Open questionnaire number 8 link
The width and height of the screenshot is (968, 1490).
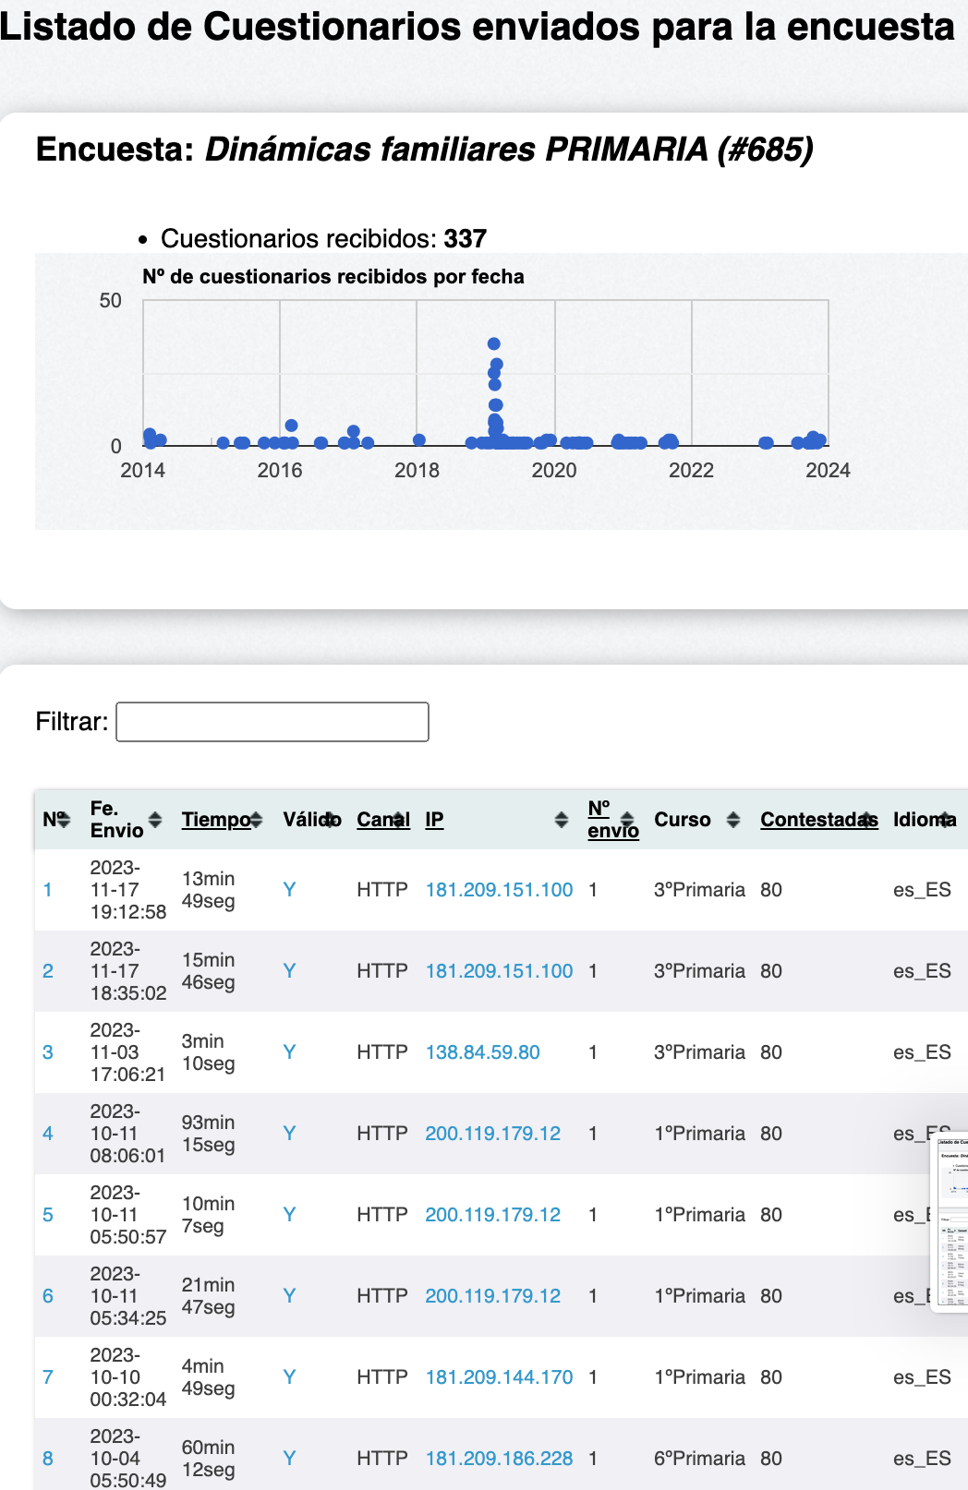coord(48,1459)
